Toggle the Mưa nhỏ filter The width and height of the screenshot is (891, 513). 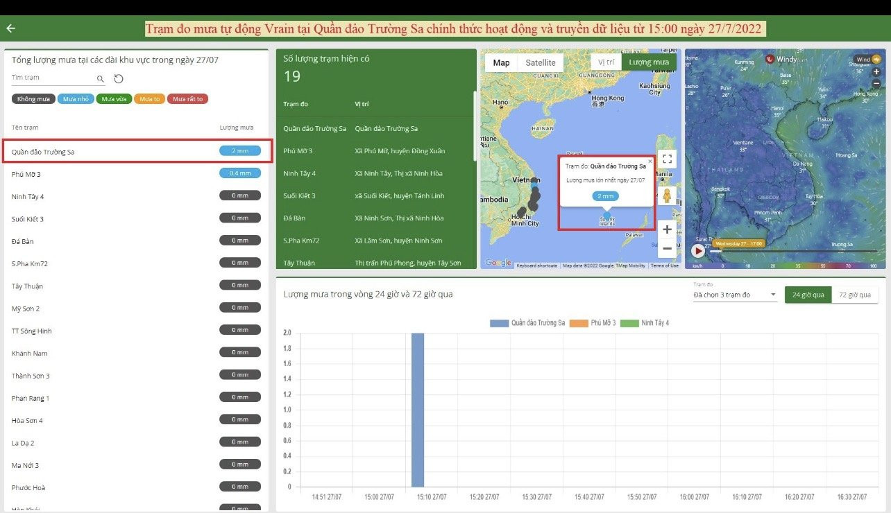point(75,99)
